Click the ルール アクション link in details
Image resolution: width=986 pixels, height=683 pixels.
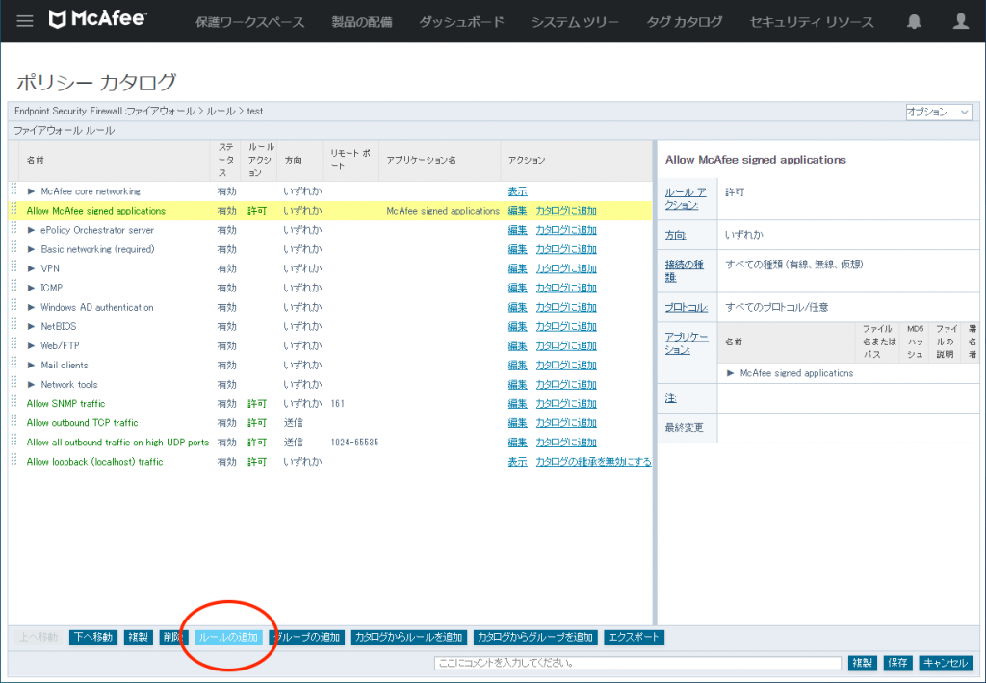686,198
